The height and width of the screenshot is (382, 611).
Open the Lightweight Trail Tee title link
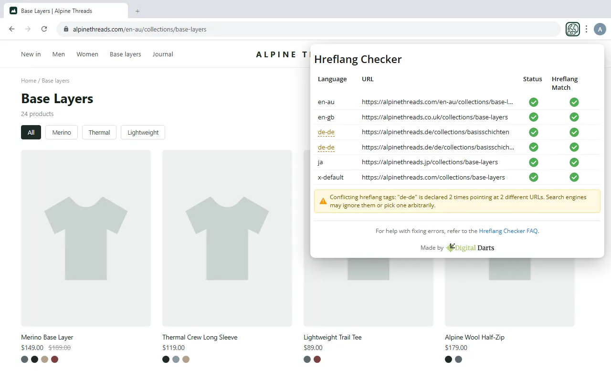pyautogui.click(x=333, y=337)
